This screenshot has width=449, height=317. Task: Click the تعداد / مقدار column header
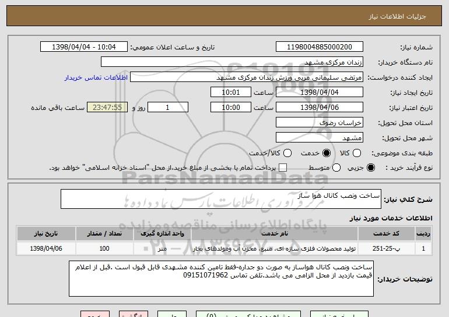coord(104,234)
